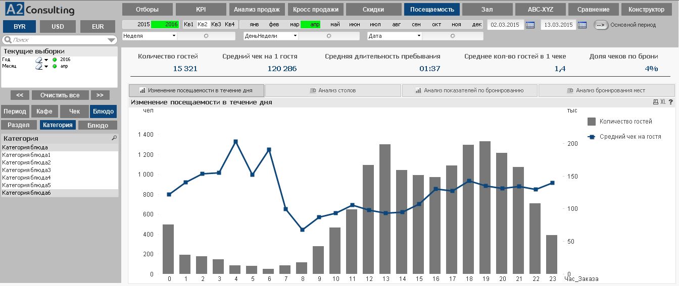Click eraser icon for Месяц selection
Viewport: 679px width, 286px height.
pyautogui.click(x=38, y=66)
